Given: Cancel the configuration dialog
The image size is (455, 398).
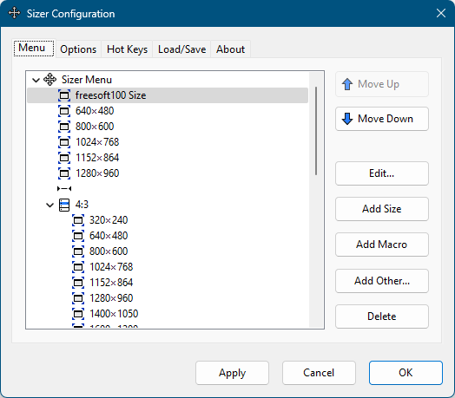Looking at the screenshot, I should tap(319, 373).
